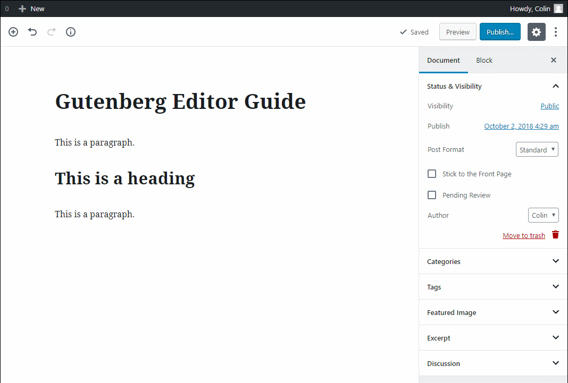Click the Publish... button

pos(500,32)
